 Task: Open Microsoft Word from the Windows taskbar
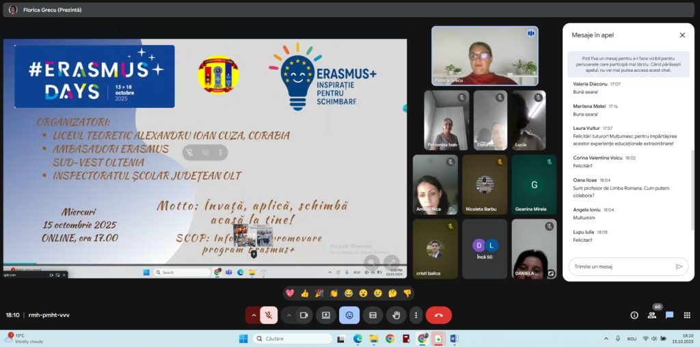(x=454, y=338)
